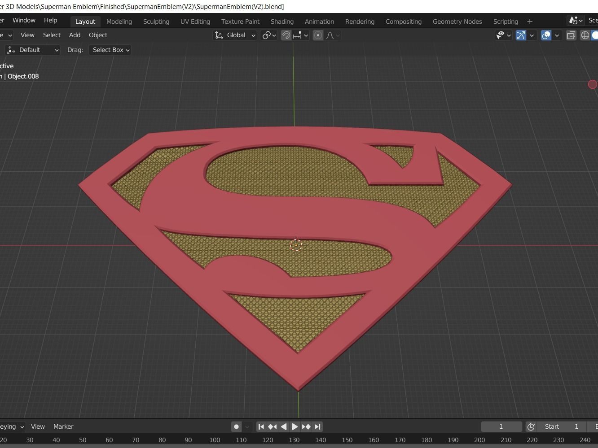
Task: Open the timeline View menu
Action: pyautogui.click(x=38, y=426)
